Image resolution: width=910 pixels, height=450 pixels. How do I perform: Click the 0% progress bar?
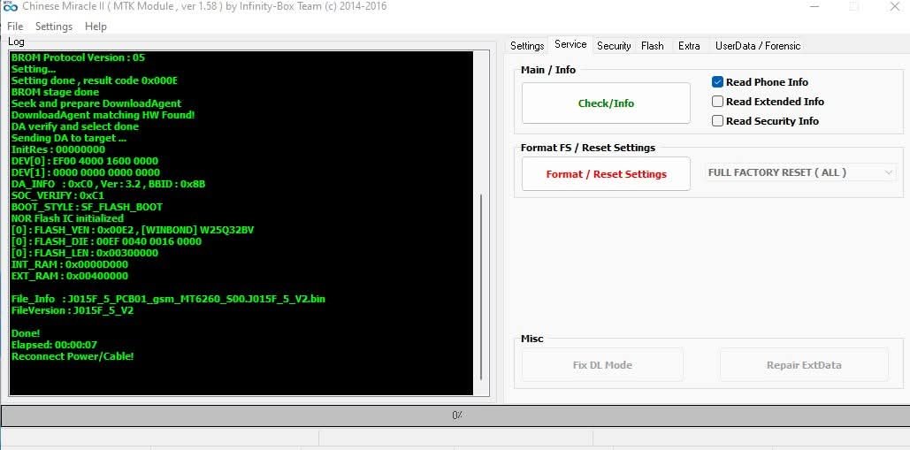(x=455, y=416)
